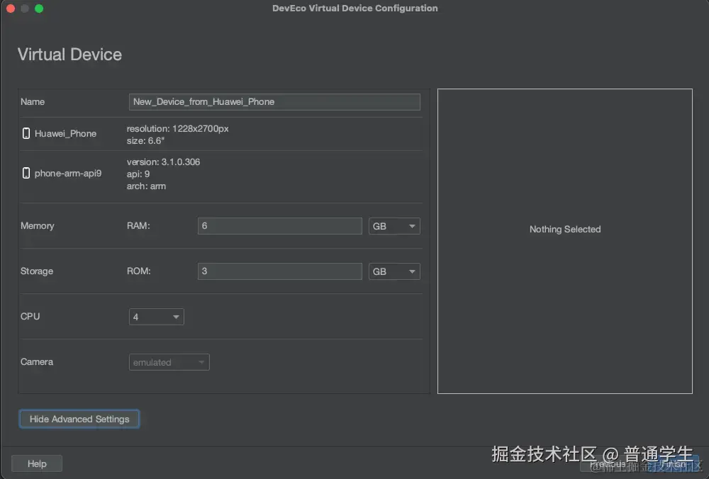Click the phone-arm-api9 image icon
The width and height of the screenshot is (709, 479).
(x=26, y=173)
